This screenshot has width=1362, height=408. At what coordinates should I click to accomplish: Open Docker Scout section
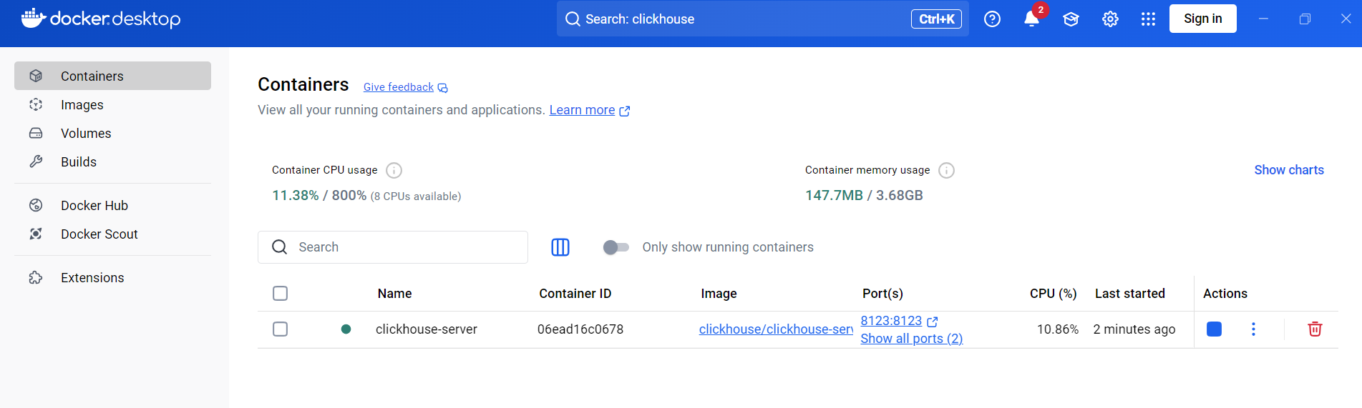[x=112, y=234]
